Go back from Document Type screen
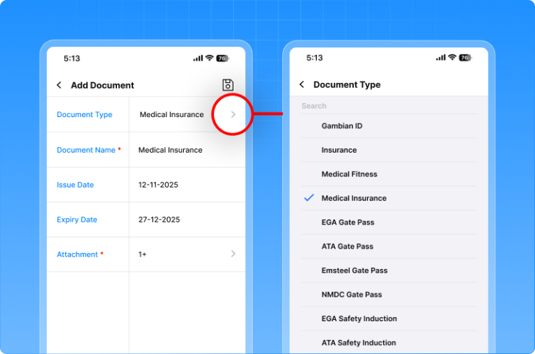Viewport: 535px width, 354px height. click(x=302, y=84)
